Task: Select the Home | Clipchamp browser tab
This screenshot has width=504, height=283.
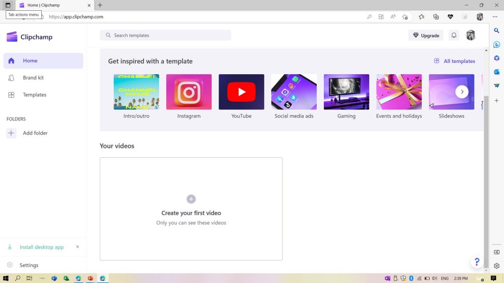Action: click(x=55, y=5)
